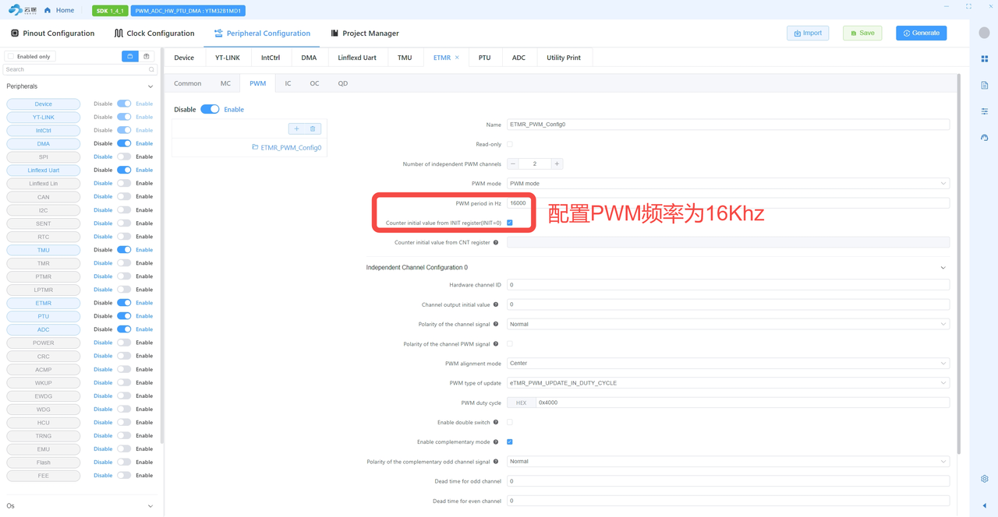Click help icon beside Enable double switch
Screen dimensions: 998x517
(496, 422)
